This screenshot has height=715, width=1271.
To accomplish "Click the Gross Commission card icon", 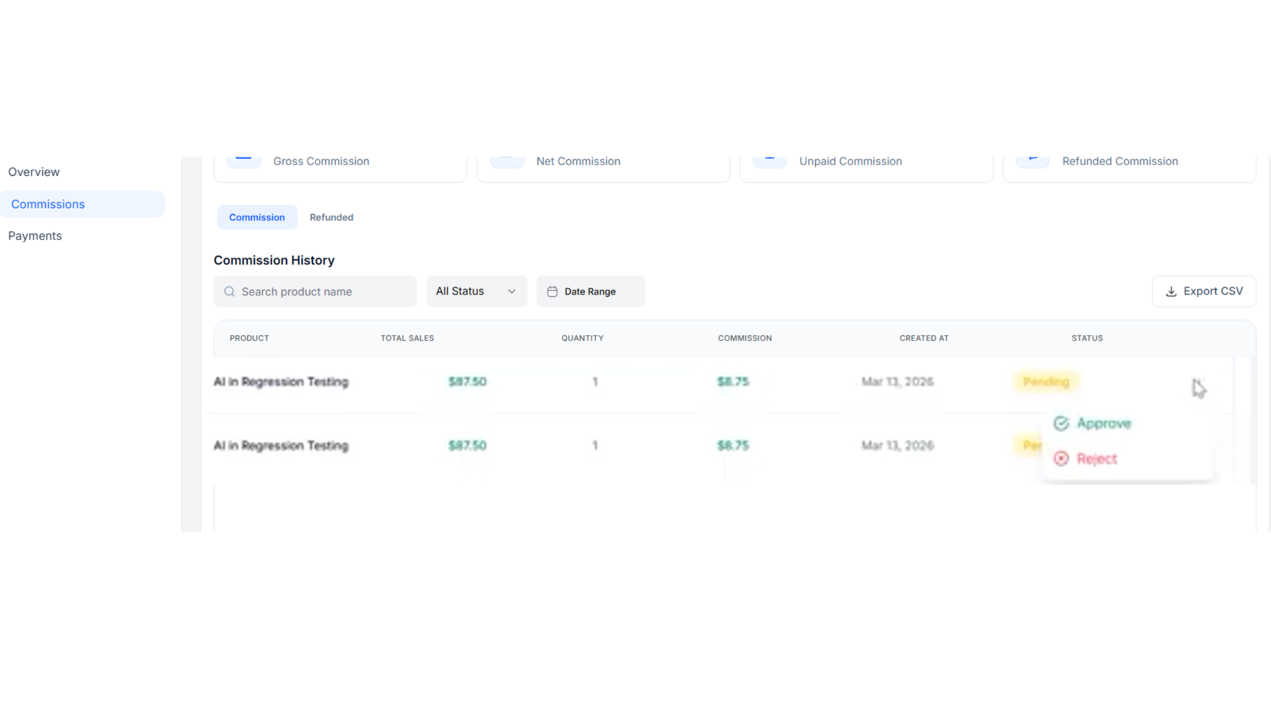I will pos(243,160).
